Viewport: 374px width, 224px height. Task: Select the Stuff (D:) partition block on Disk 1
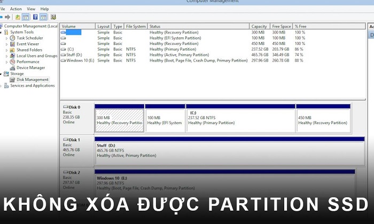tap(229, 153)
